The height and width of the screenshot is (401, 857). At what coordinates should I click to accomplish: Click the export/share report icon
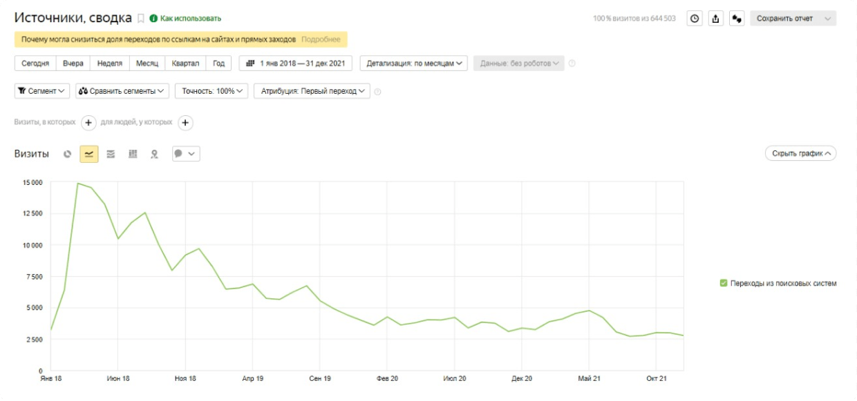click(x=716, y=19)
